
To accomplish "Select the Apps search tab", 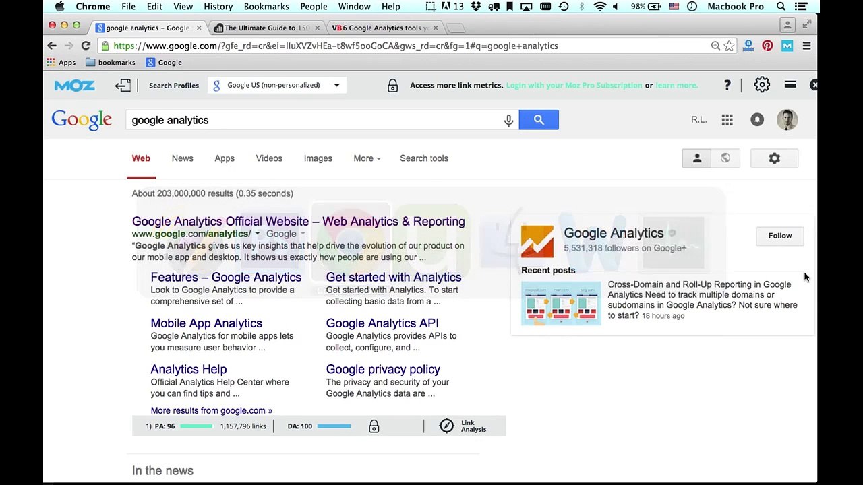I will coord(225,158).
